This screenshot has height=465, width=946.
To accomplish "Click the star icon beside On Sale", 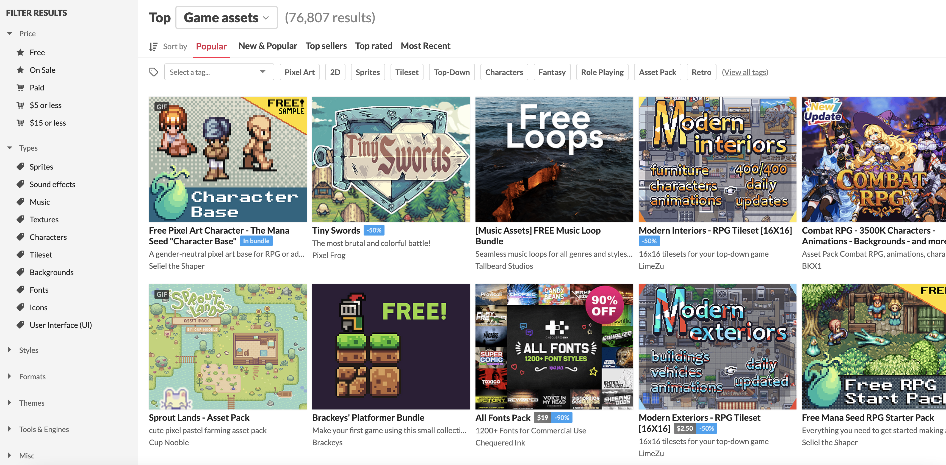I will (21, 70).
